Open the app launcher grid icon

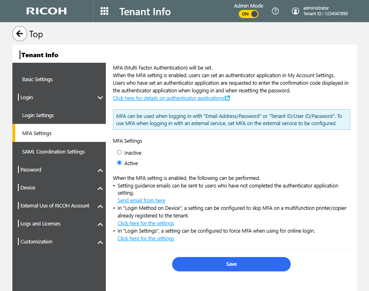click(104, 11)
